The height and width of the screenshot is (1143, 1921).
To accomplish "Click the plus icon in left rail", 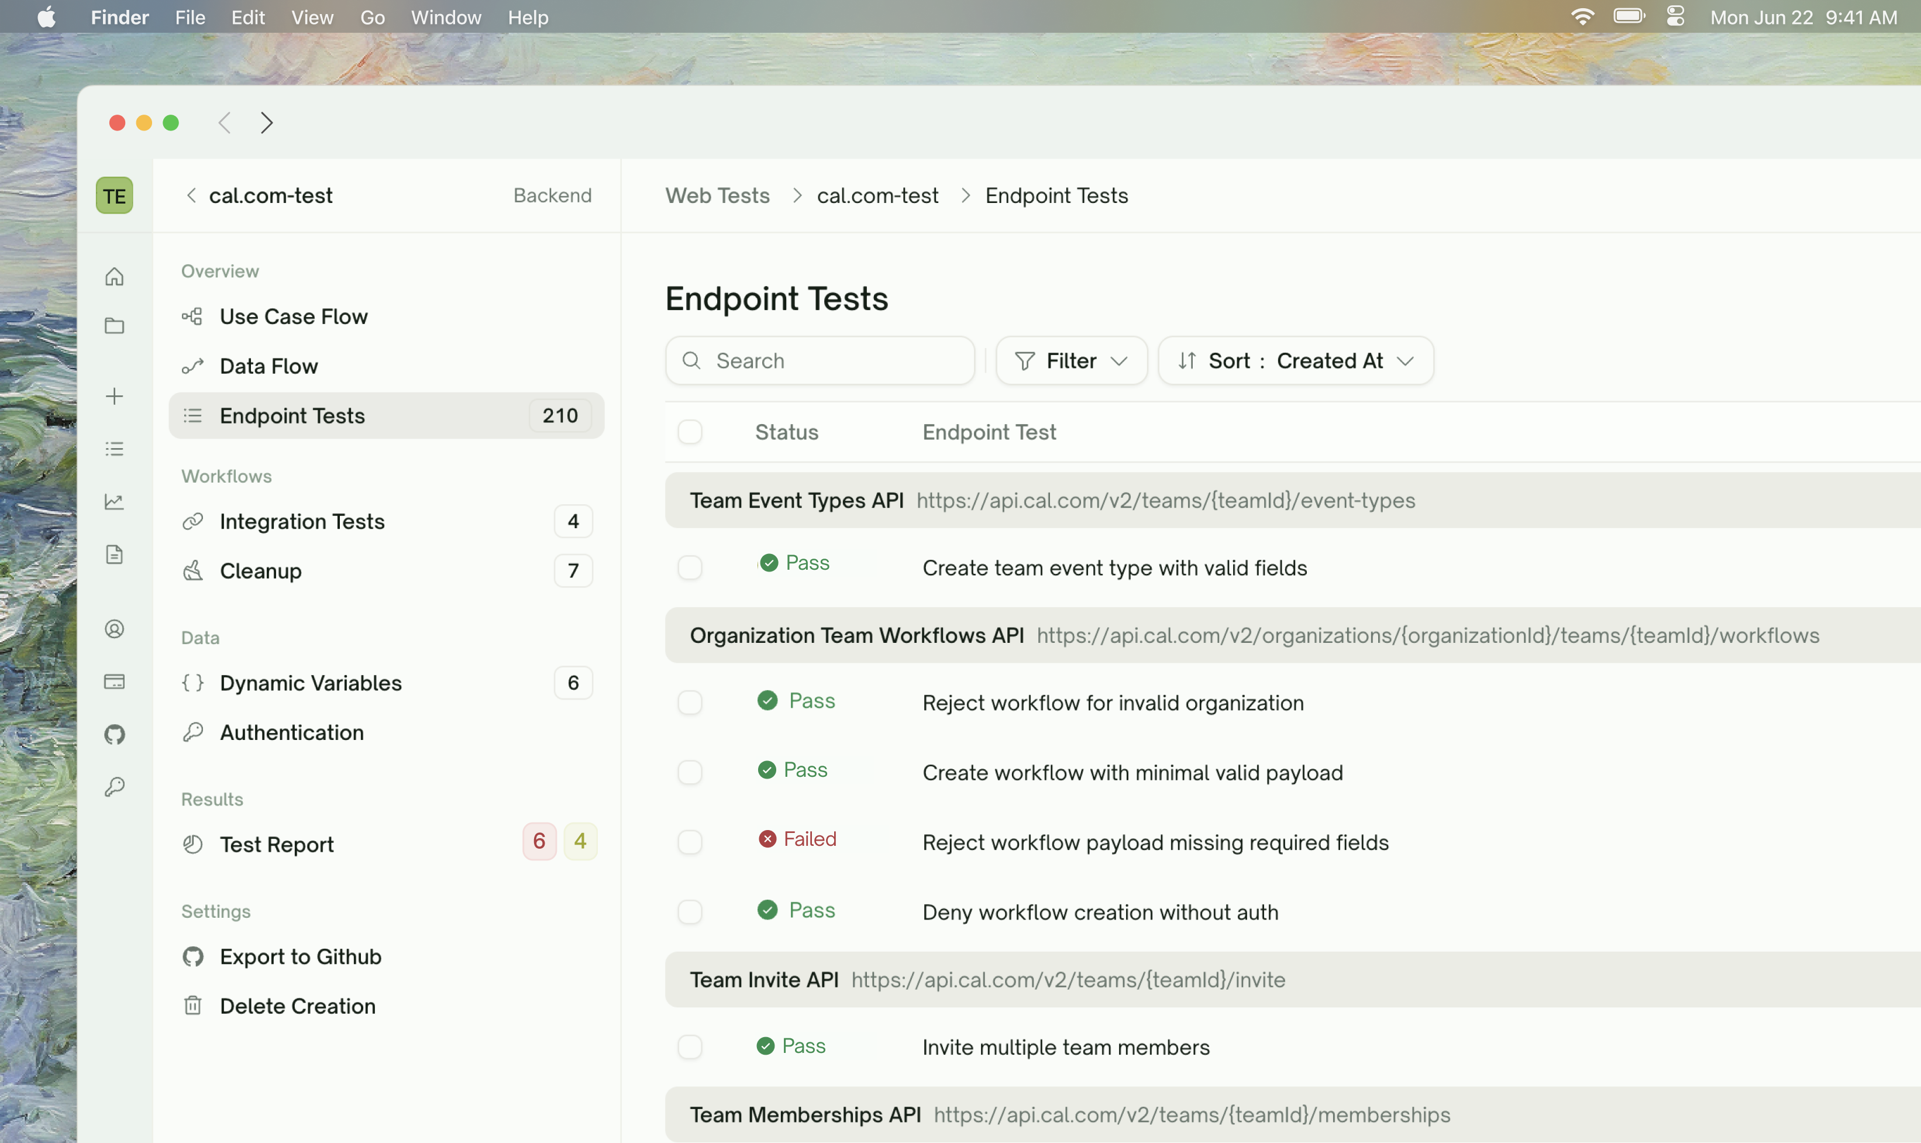I will tap(114, 396).
